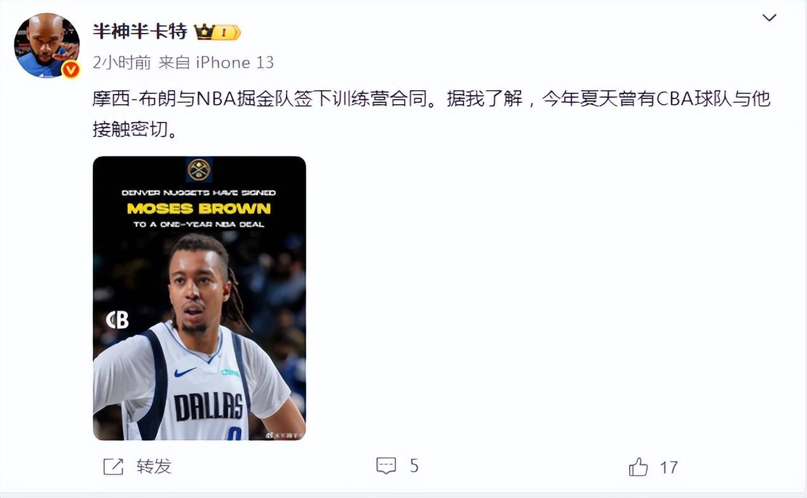Click the orange verified V badge

coord(70,69)
